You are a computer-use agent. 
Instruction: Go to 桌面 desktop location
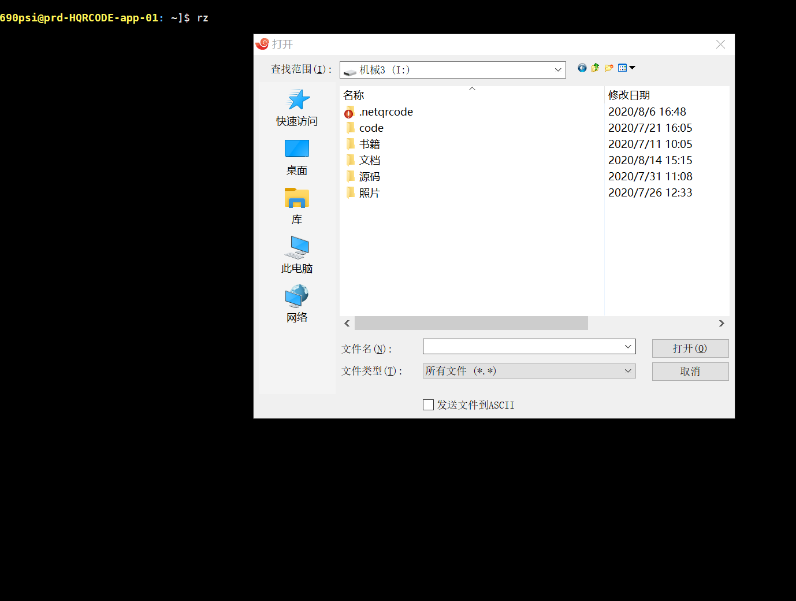297,157
